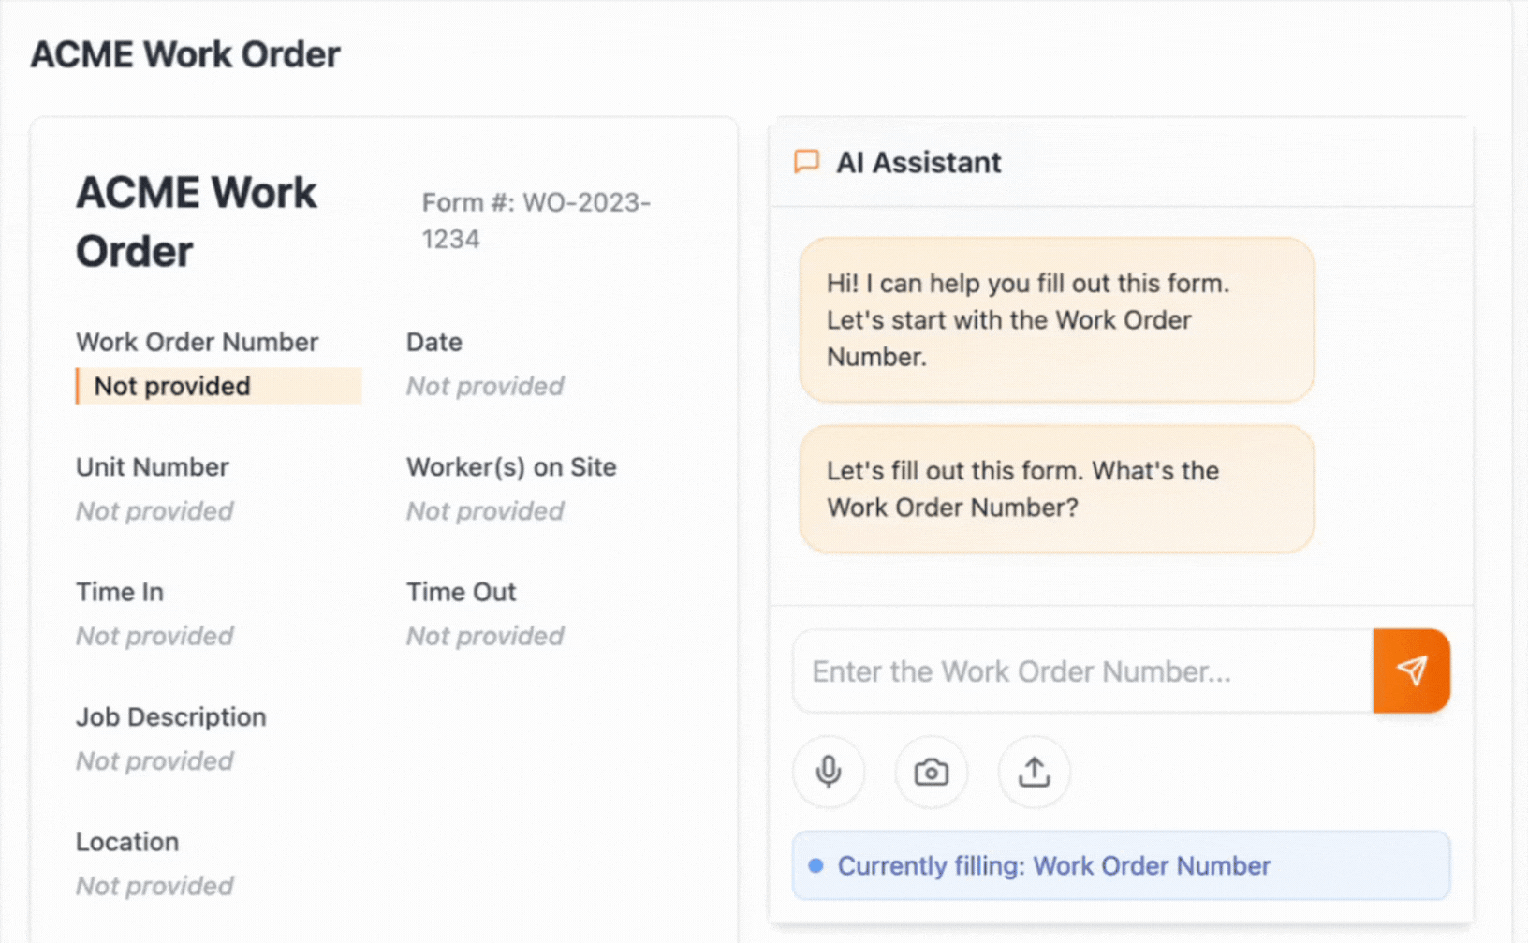Click the 'Currently filling: Work Order Number' status bar

tap(1120, 865)
